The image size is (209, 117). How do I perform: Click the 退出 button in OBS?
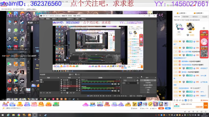tap(148, 92)
